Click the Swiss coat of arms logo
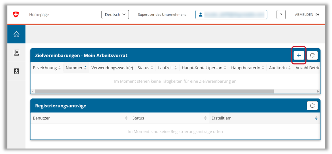 (x=16, y=15)
